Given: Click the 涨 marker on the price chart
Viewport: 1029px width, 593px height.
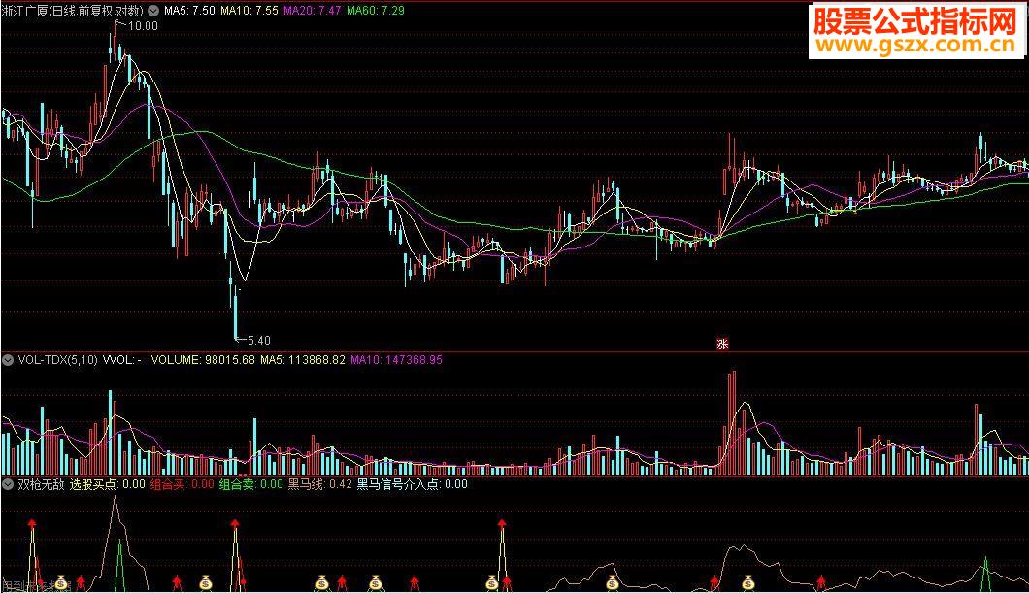Looking at the screenshot, I should click(x=722, y=344).
